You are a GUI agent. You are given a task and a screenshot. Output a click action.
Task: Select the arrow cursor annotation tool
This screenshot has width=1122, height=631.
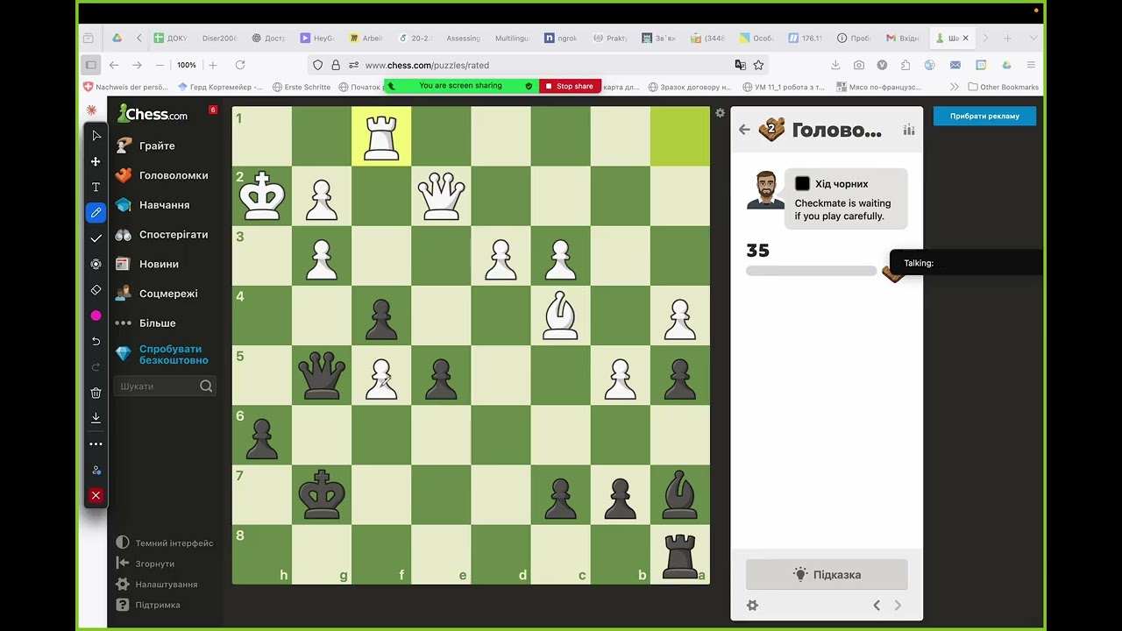click(96, 136)
